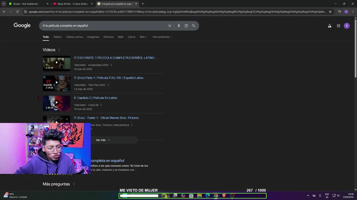The width and height of the screenshot is (357, 200).
Task: Open OBS Studio from the taskbar
Action: coord(232,196)
